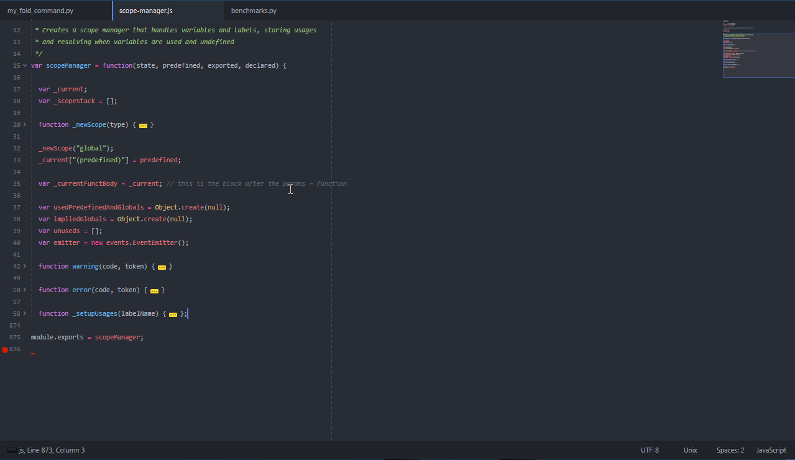Viewport: 795px width, 460px height.
Task: Switch to the benchmarks.py tab
Action: pos(254,11)
